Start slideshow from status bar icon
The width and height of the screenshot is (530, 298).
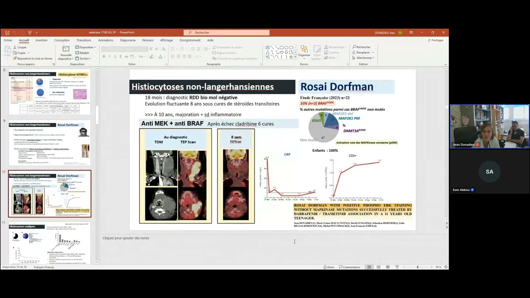(397, 267)
